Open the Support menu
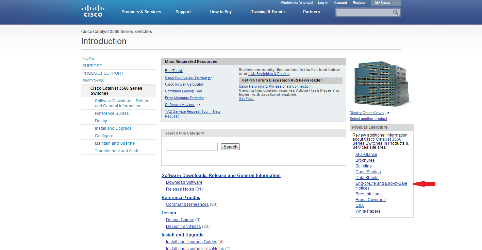 (183, 12)
